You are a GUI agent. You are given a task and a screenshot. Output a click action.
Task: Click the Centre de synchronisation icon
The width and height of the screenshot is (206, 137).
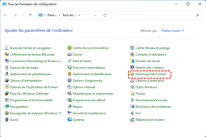tap(70, 48)
